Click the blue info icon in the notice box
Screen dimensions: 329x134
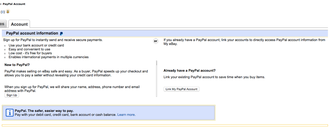coord(10,113)
